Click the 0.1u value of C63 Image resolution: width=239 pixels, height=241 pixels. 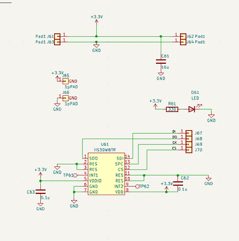click(x=45, y=198)
